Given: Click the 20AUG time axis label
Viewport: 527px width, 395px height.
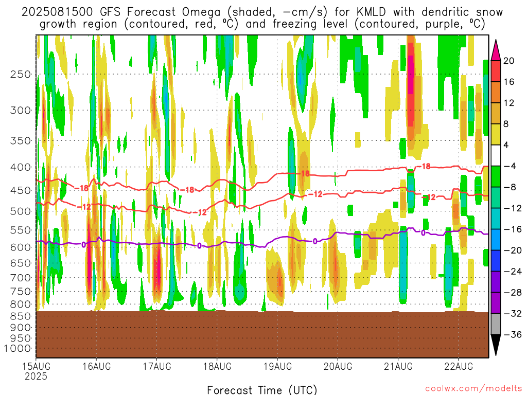Looking at the screenshot, I should click(x=338, y=366).
